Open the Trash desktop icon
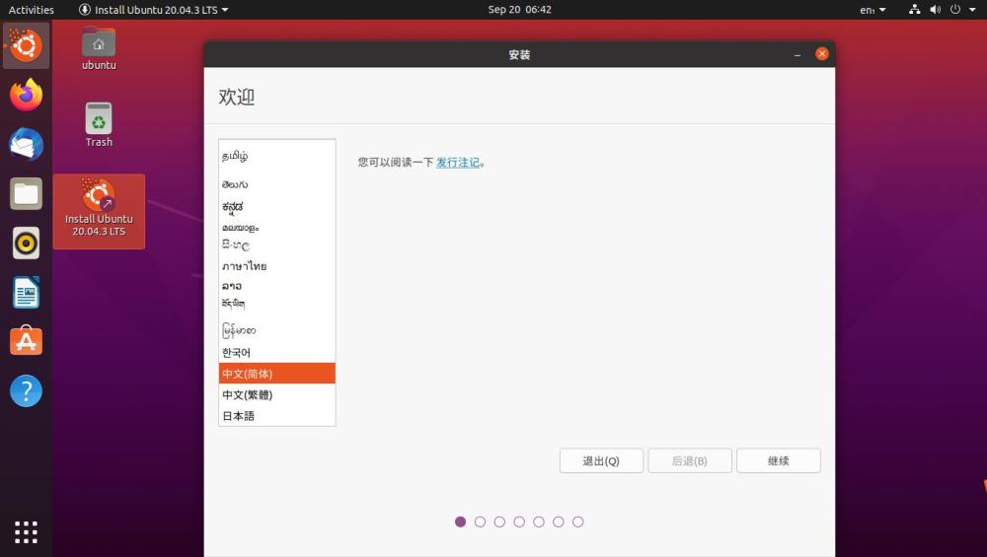Screen dimensions: 987x557 tap(99, 124)
